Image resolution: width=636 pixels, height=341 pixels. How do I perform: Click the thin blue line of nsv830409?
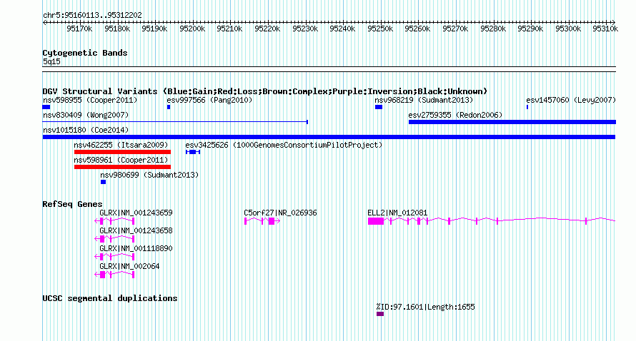click(x=175, y=121)
